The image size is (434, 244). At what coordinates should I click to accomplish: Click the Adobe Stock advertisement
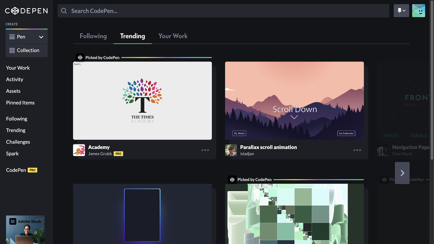point(25,230)
